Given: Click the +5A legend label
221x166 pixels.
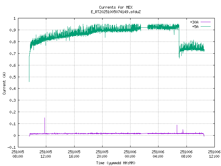Looking at the screenshot, I should pos(195,26).
